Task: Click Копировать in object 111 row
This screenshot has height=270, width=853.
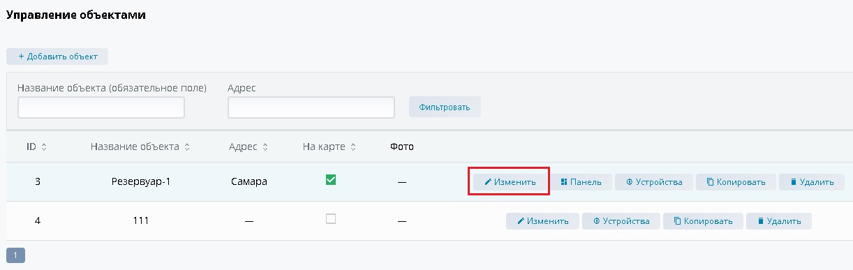Action: click(703, 221)
